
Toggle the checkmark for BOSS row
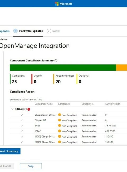click(22, 126)
